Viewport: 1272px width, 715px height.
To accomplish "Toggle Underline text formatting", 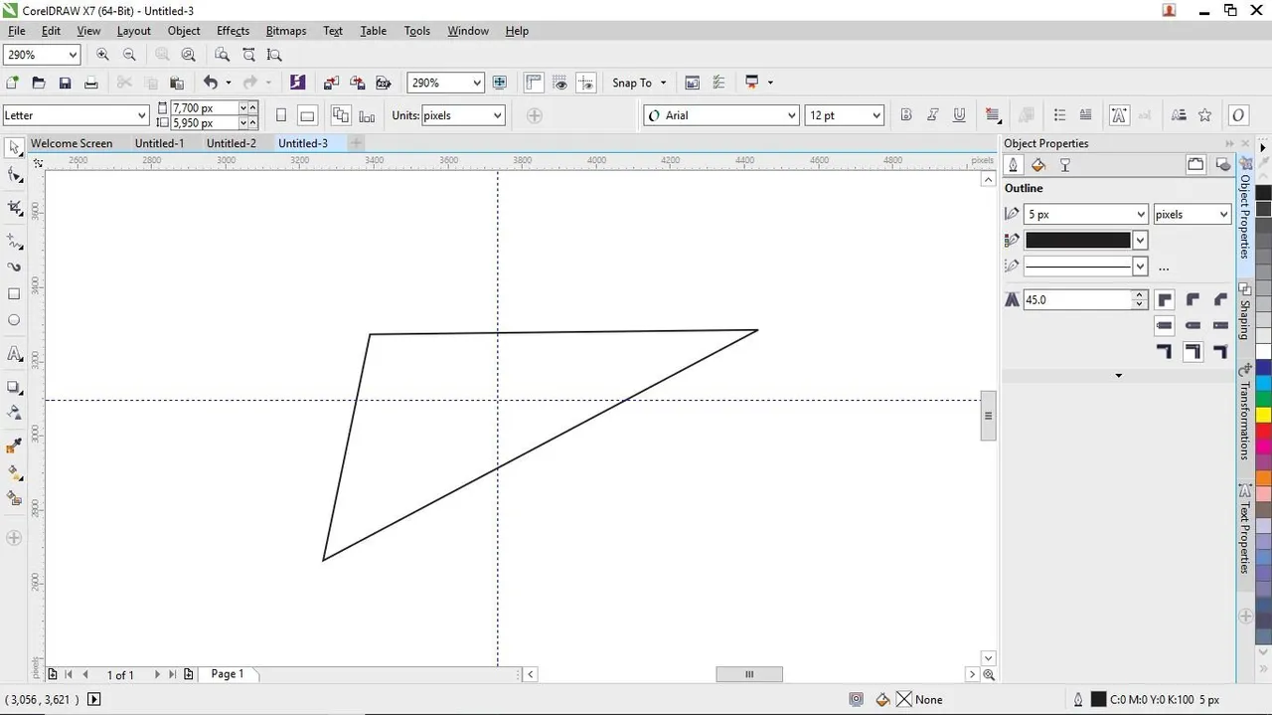I will click(959, 115).
